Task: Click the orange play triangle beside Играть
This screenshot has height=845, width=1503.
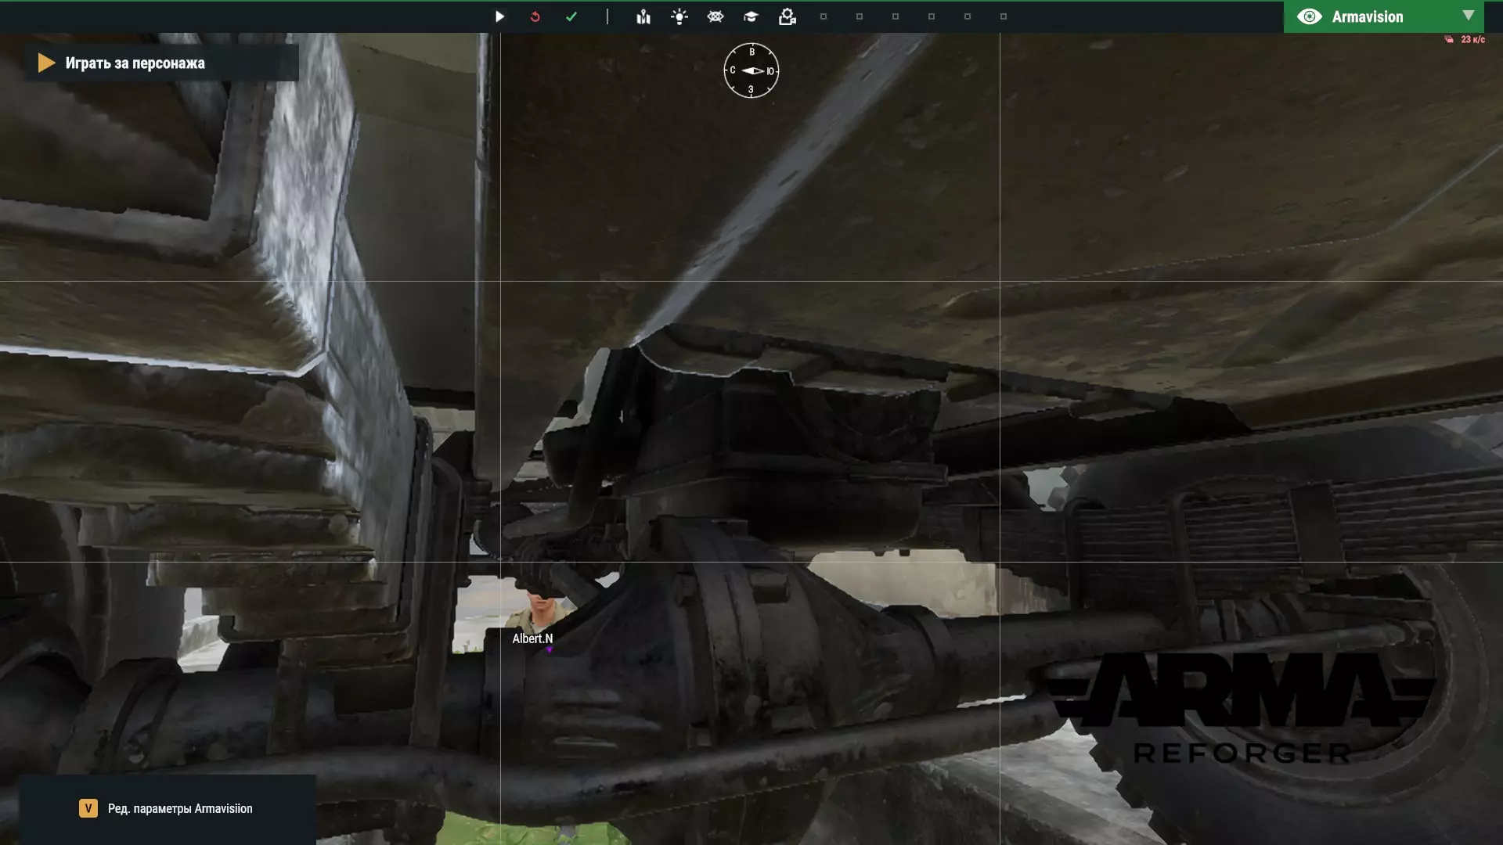Action: coord(46,63)
